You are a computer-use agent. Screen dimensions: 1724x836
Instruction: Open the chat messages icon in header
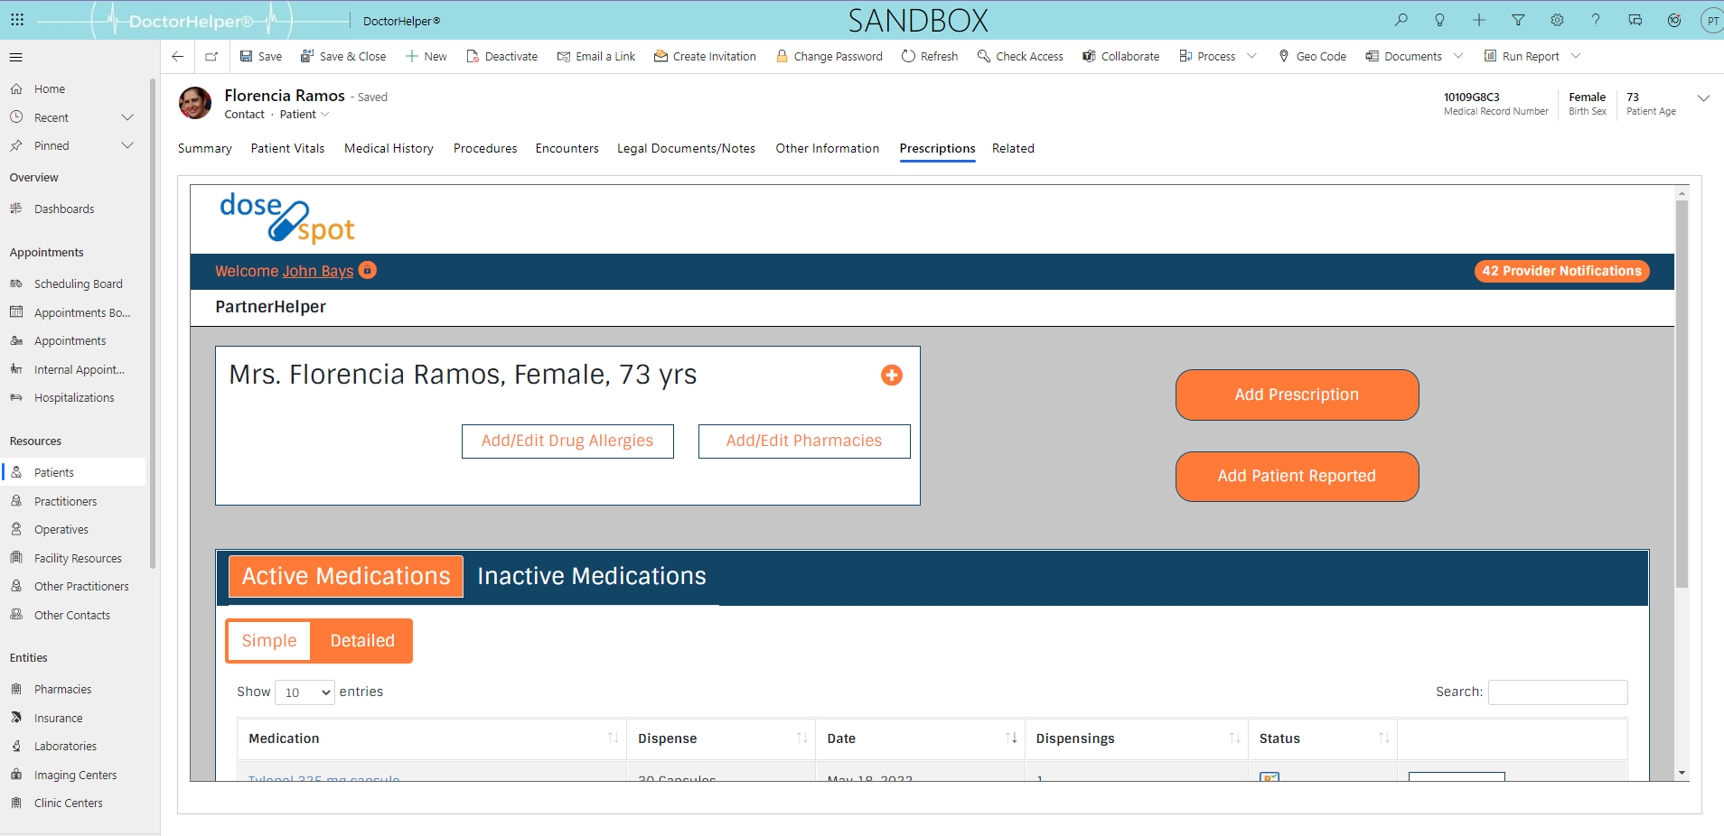tap(1635, 20)
